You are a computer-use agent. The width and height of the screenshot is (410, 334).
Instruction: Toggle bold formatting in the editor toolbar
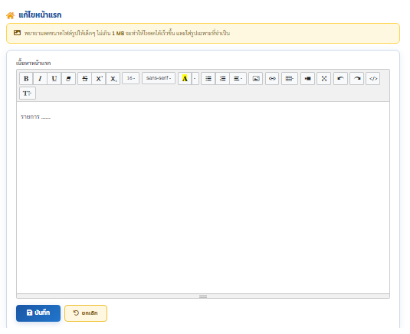26,79
